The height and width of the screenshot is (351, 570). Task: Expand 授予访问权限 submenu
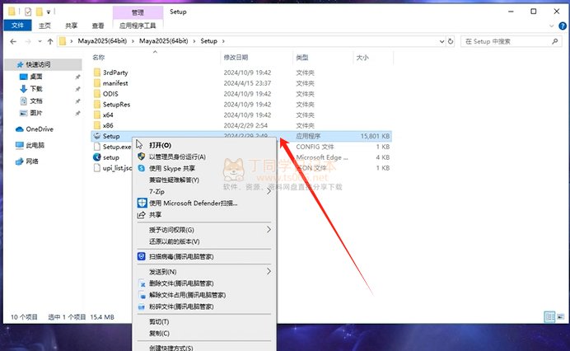pyautogui.click(x=269, y=230)
